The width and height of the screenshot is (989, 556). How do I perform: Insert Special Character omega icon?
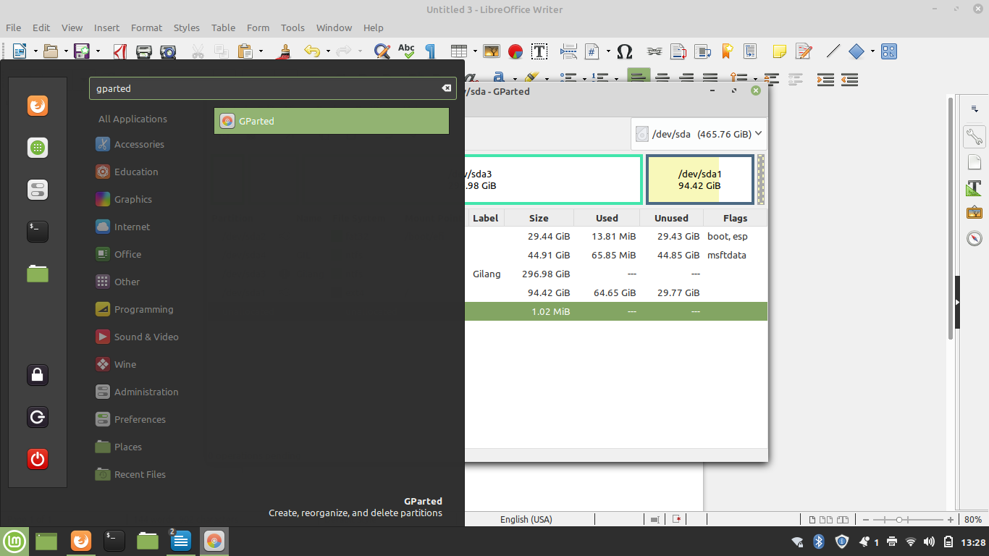pos(625,51)
